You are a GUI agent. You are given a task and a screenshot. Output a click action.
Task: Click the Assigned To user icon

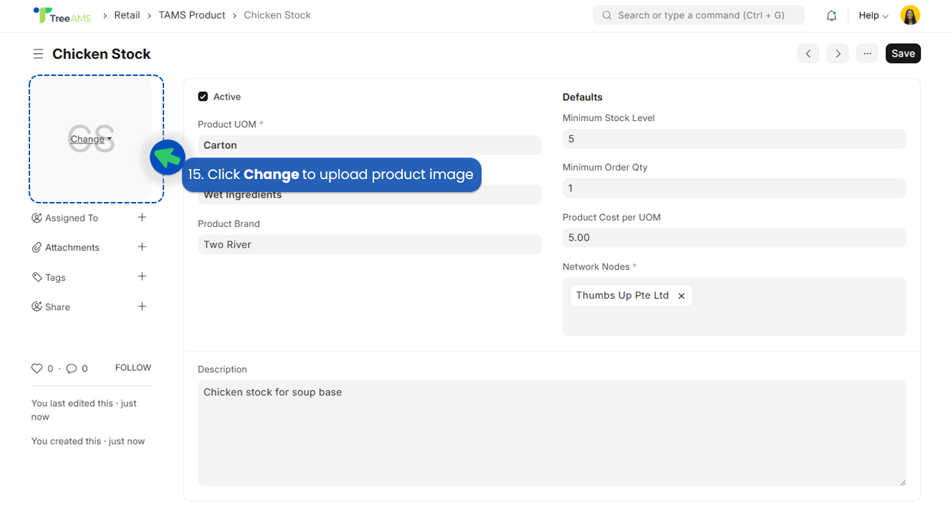[37, 218]
